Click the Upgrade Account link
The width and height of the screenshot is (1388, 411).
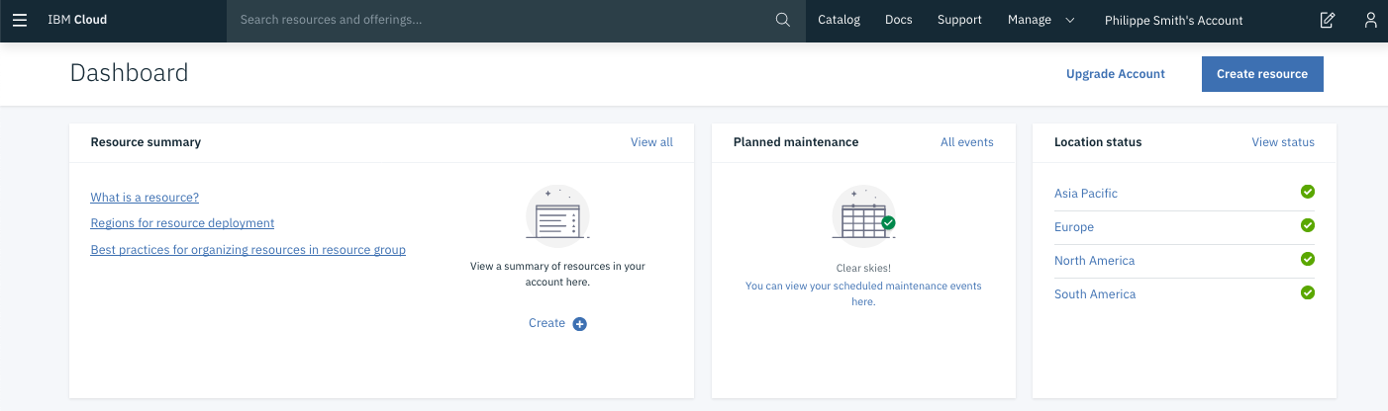point(1115,74)
